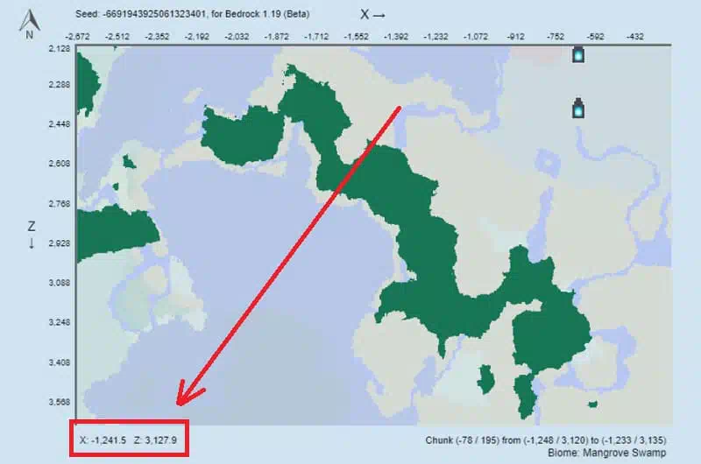Image resolution: width=701 pixels, height=464 pixels.
Task: Click the -2,512 X-axis tick label
Action: pos(117,37)
